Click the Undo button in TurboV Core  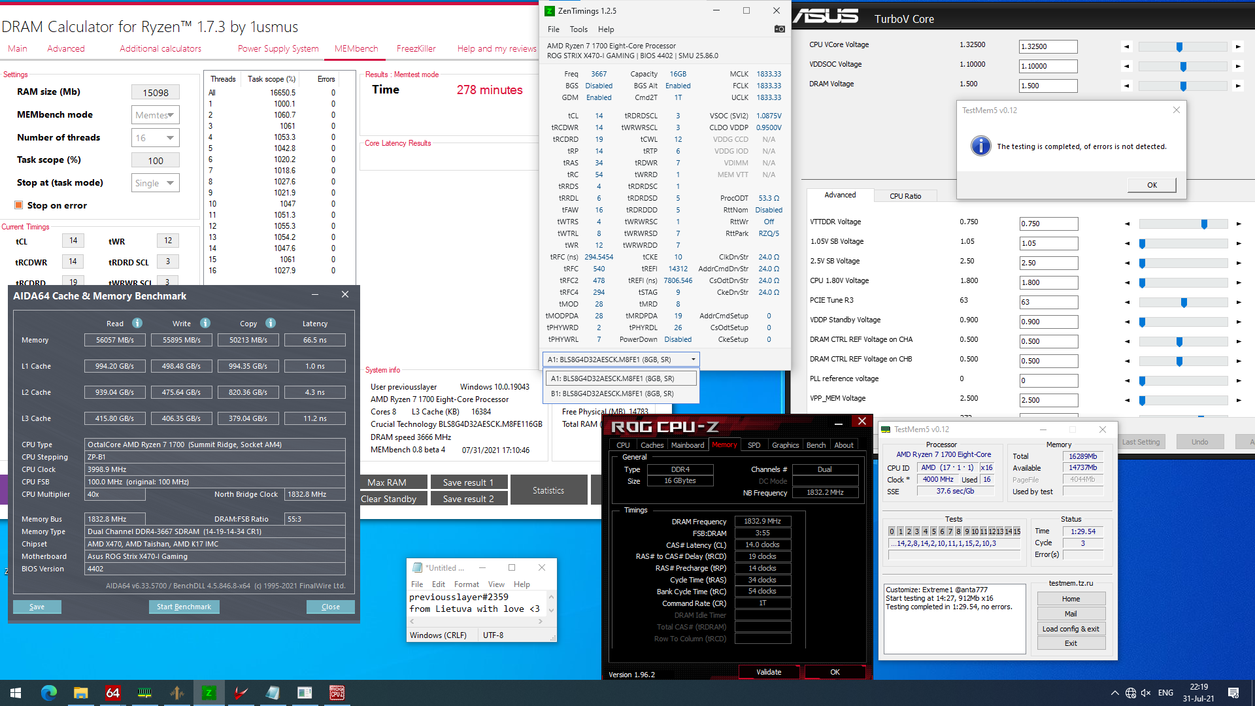1199,442
